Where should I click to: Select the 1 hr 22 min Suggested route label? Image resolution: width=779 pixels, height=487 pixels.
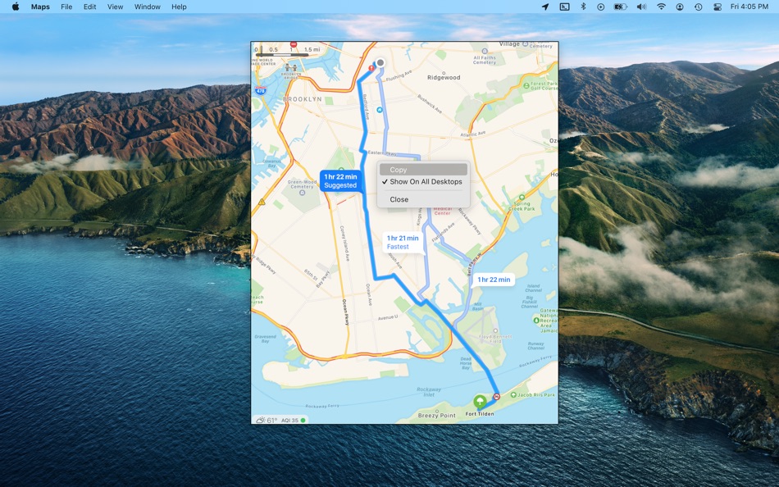click(340, 181)
